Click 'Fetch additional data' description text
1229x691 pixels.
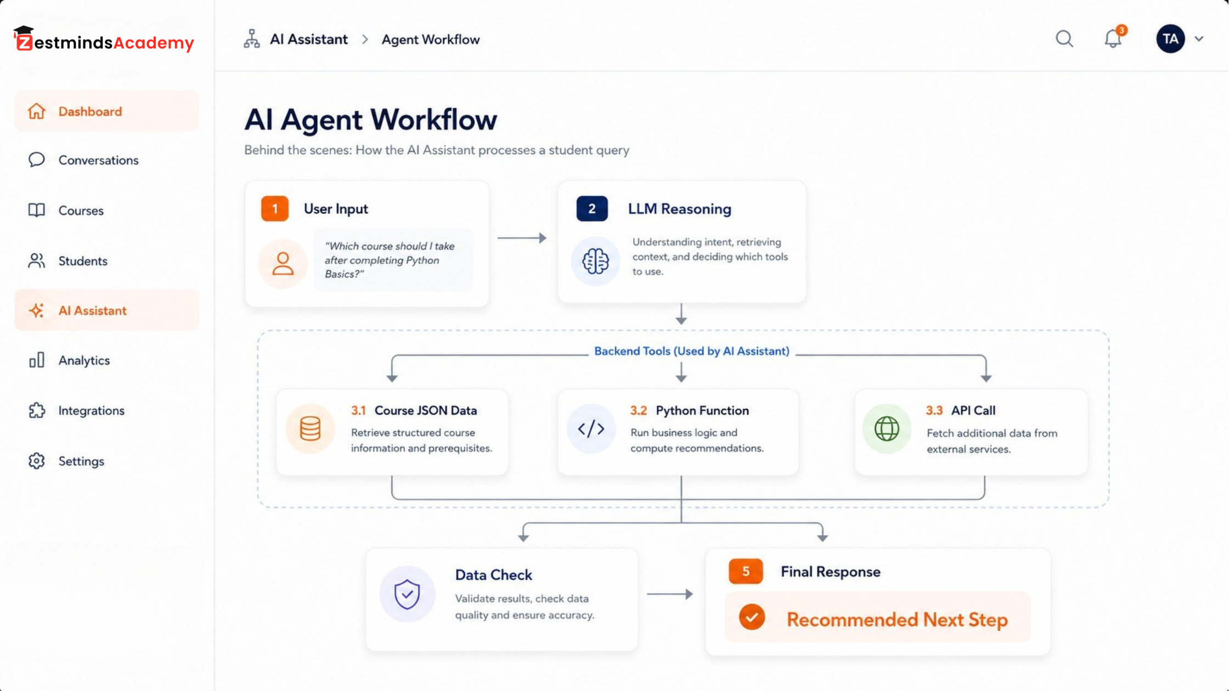pyautogui.click(x=992, y=441)
